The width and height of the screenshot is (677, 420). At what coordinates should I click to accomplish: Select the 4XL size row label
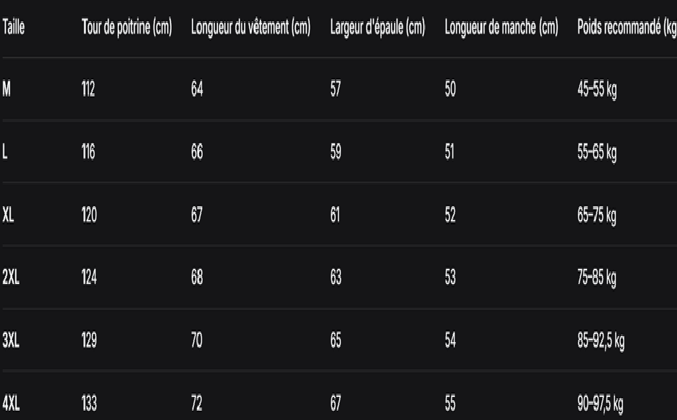(x=11, y=403)
